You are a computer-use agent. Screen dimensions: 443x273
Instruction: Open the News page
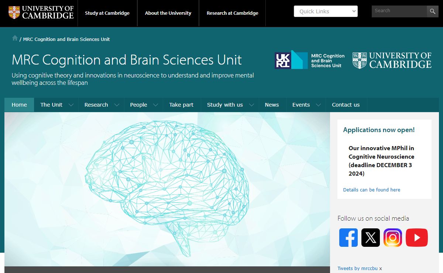pyautogui.click(x=272, y=105)
